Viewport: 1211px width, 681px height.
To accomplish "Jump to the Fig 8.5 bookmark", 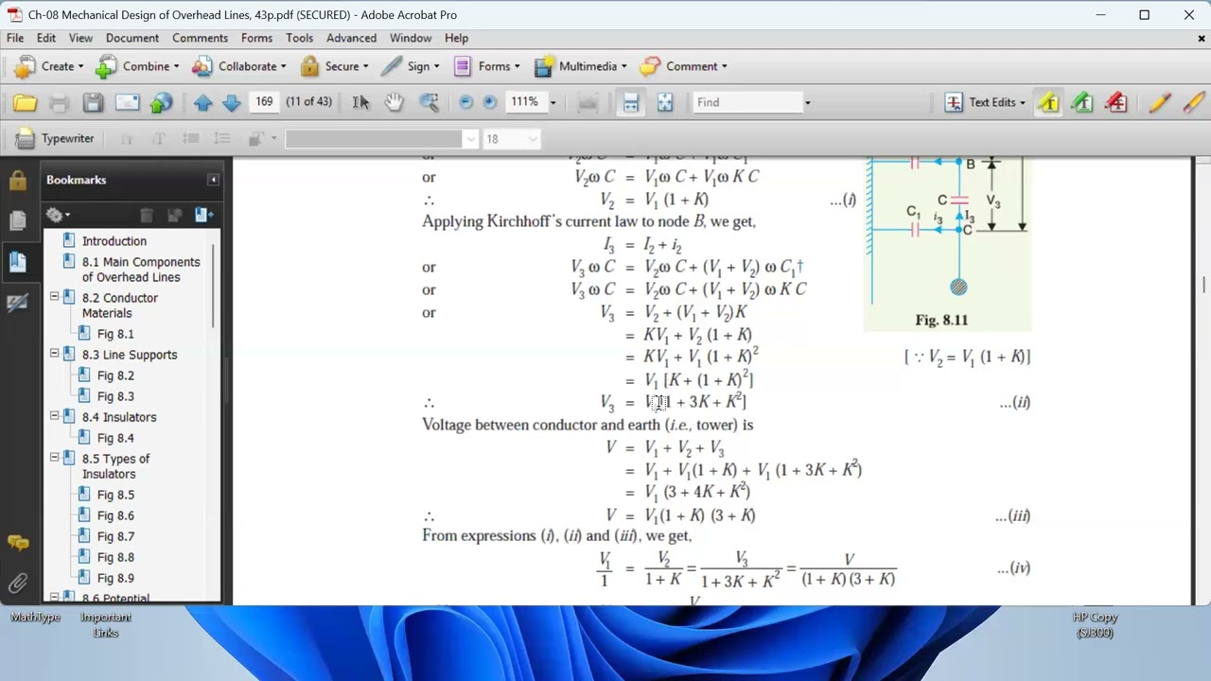I will 115,495.
